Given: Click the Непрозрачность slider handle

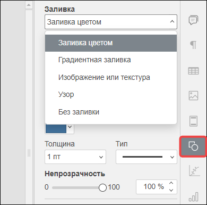Looking at the screenshot, I should [102, 187].
